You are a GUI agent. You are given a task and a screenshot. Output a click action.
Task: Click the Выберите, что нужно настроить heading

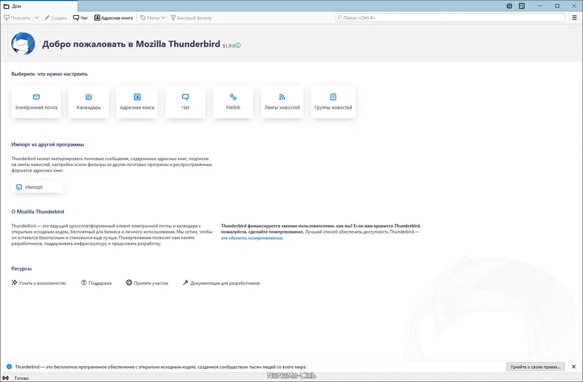pos(50,74)
